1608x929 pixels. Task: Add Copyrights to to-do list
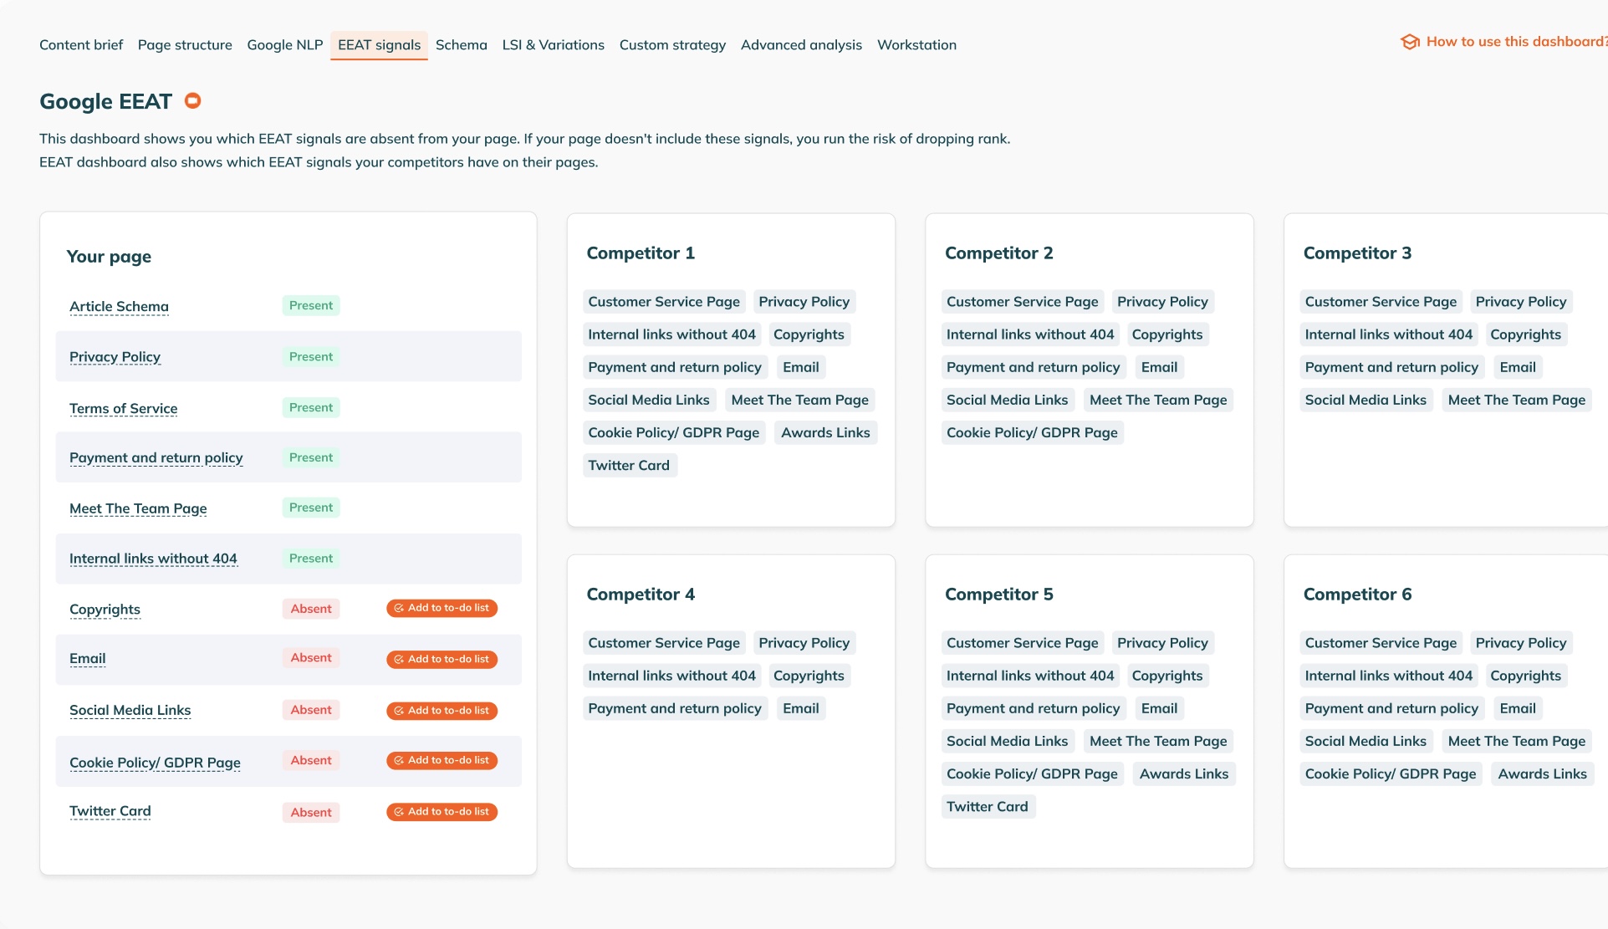tap(442, 609)
